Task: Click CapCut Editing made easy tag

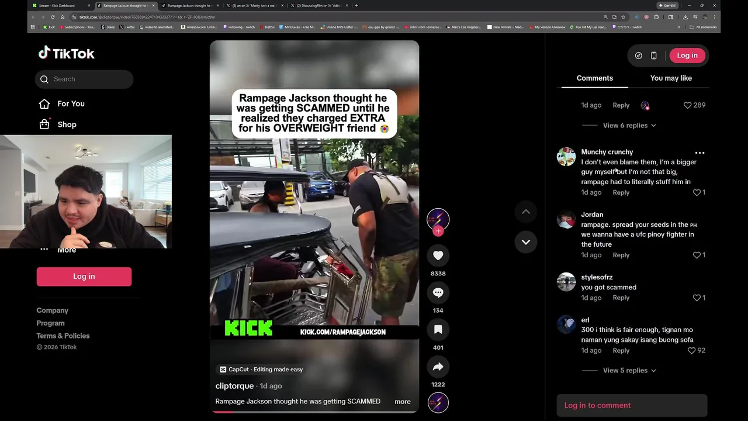Action: (261, 370)
